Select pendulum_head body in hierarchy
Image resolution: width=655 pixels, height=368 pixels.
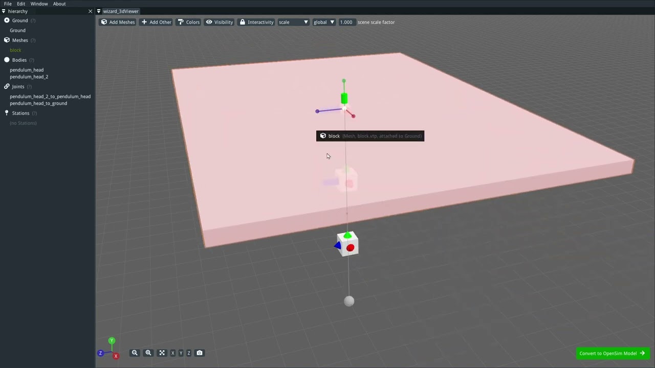click(27, 70)
